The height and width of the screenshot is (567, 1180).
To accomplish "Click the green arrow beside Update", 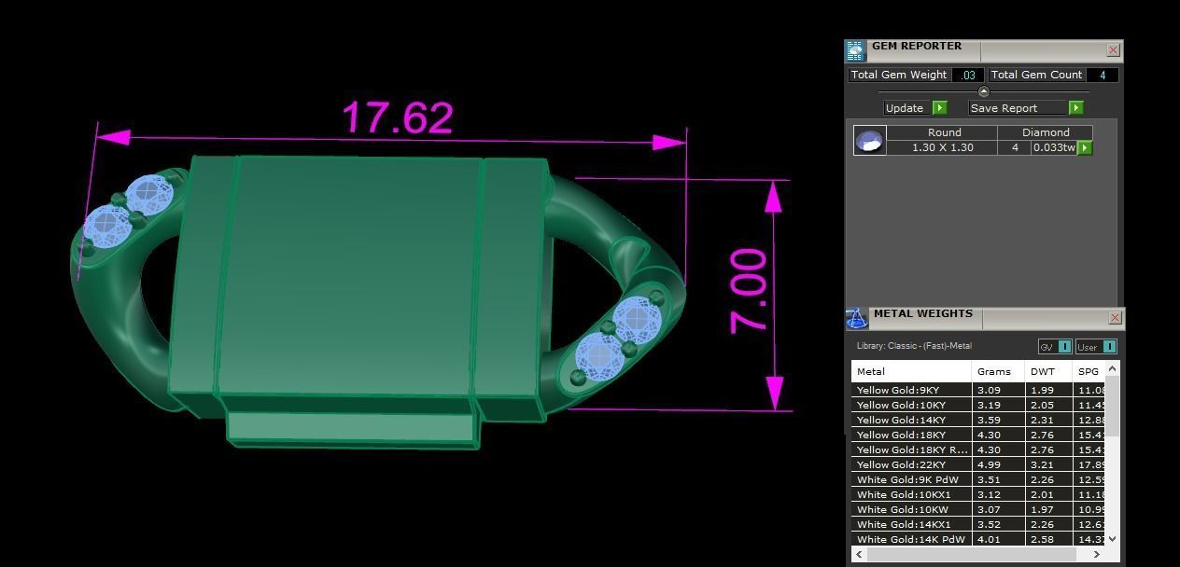I will (940, 108).
